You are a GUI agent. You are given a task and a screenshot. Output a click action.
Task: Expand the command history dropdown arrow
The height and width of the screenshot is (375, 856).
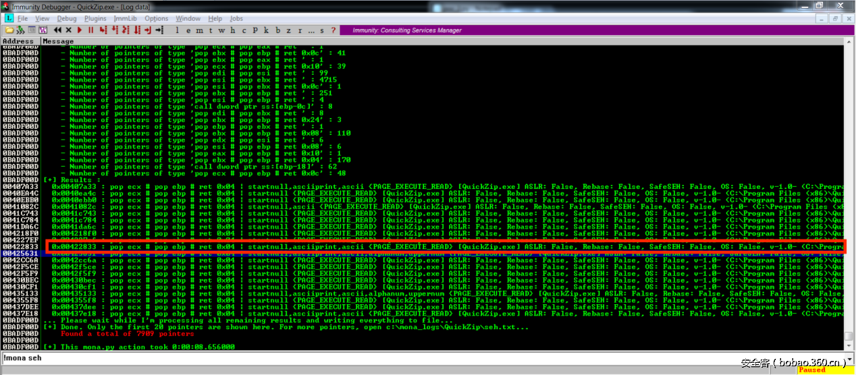click(848, 357)
